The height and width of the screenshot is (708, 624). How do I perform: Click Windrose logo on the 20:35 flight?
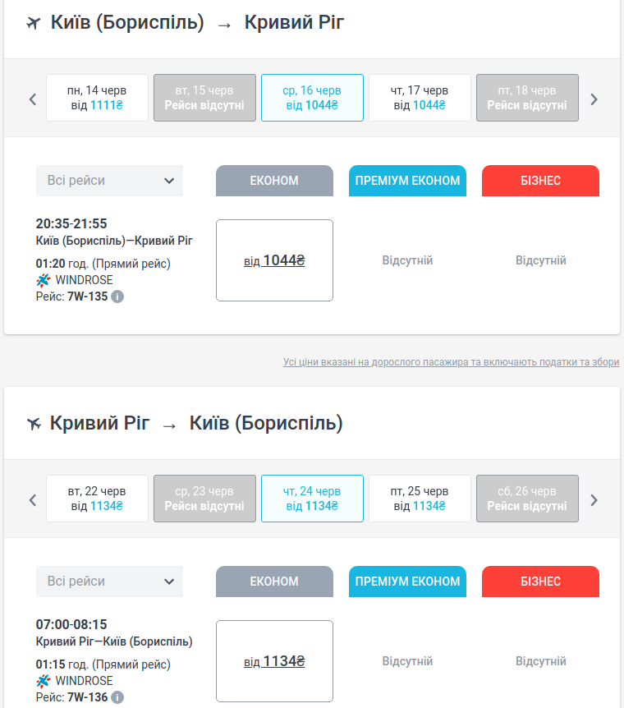[x=44, y=280]
